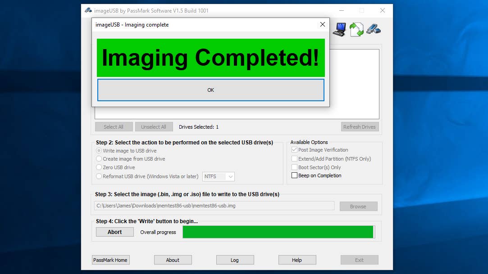
Task: Abort the write operation
Action: pyautogui.click(x=114, y=232)
